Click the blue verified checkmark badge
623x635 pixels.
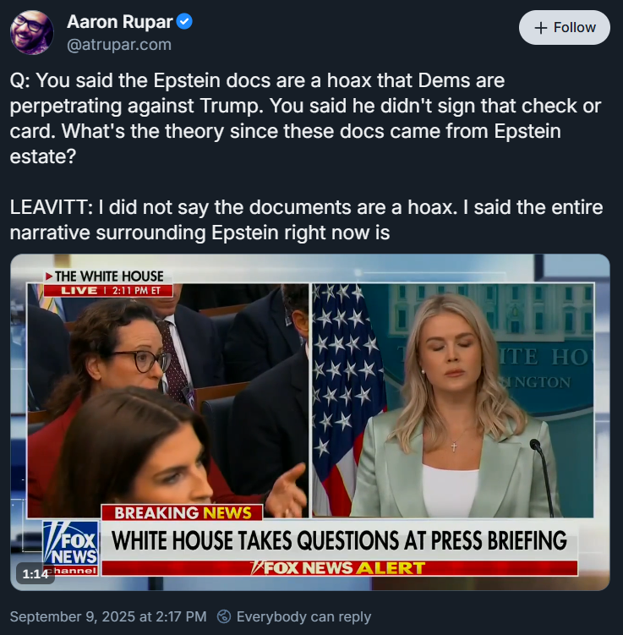185,21
